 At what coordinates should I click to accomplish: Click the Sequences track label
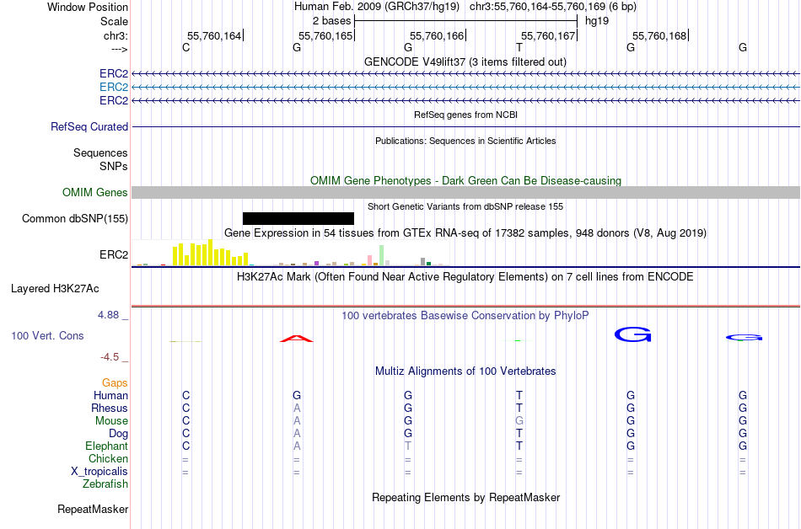100,152
